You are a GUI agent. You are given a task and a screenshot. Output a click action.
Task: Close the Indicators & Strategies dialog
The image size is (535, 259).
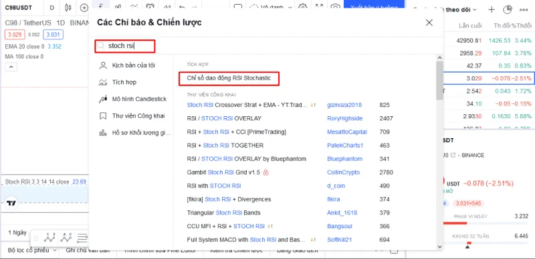[429, 23]
